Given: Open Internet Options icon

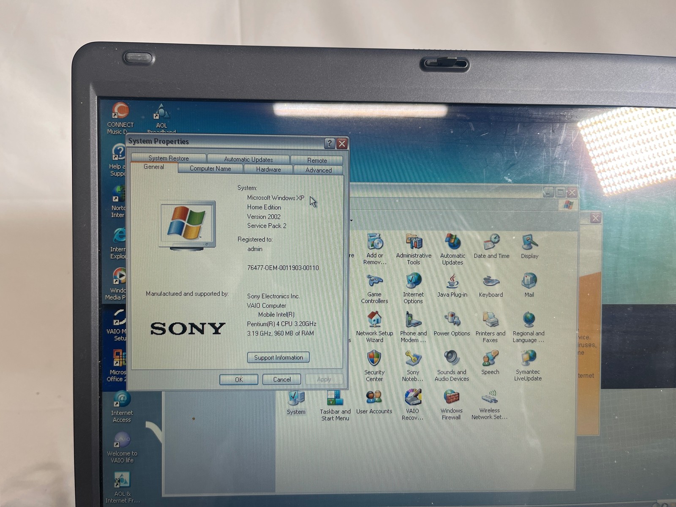Looking at the screenshot, I should click(413, 288).
